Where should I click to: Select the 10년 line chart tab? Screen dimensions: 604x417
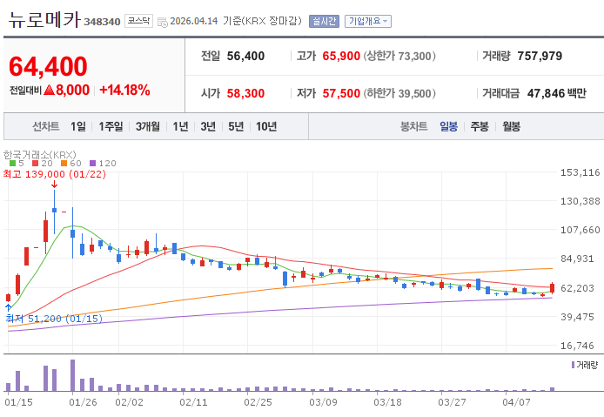click(x=266, y=126)
